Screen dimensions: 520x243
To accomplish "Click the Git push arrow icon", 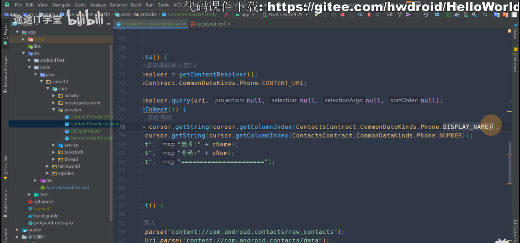I will click(408, 15).
